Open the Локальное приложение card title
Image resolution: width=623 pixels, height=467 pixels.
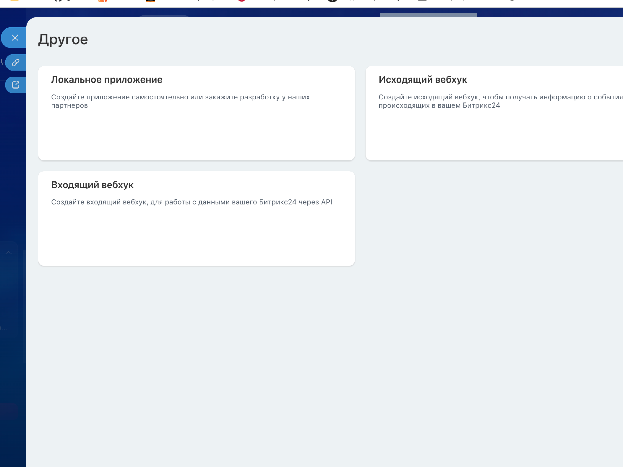click(107, 80)
